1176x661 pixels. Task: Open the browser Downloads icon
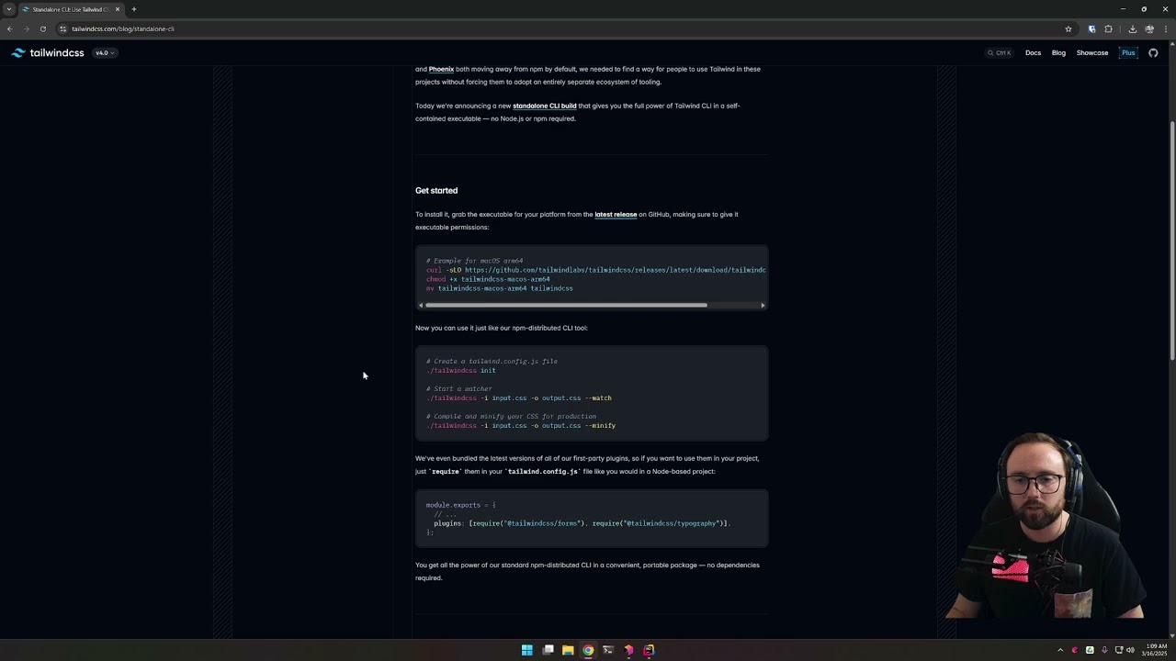[x=1132, y=28]
